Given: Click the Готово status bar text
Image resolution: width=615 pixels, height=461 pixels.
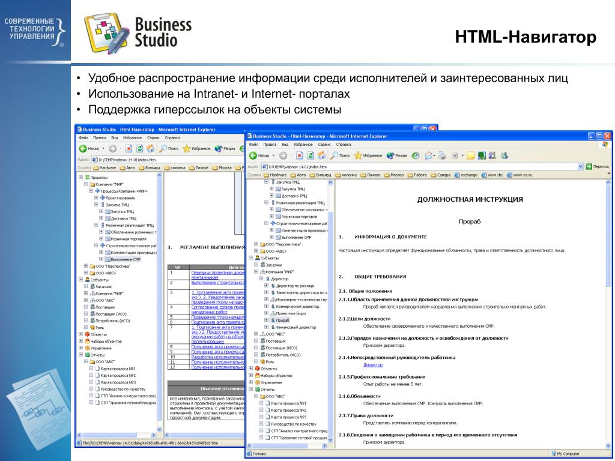Looking at the screenshot, I should (259, 454).
